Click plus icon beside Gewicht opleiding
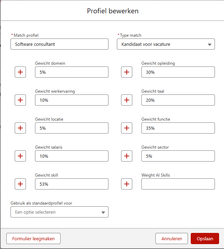The image size is (224, 249). [127, 72]
